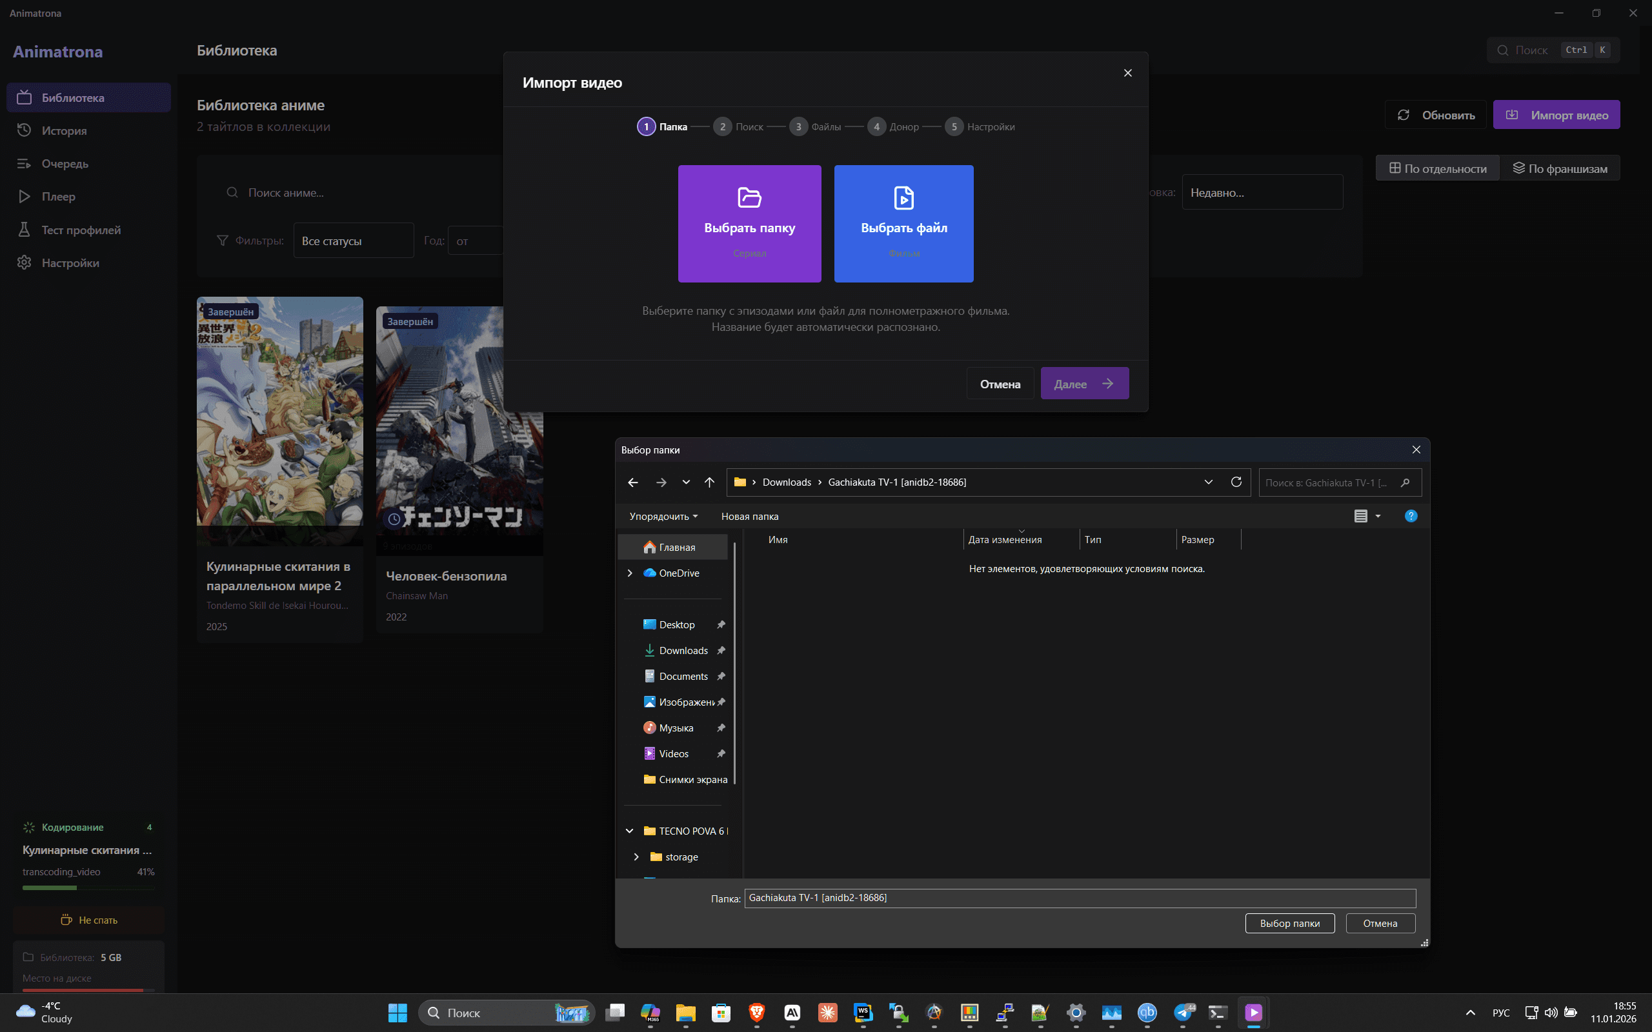Click the Новая папка button
1652x1032 pixels.
click(x=750, y=517)
